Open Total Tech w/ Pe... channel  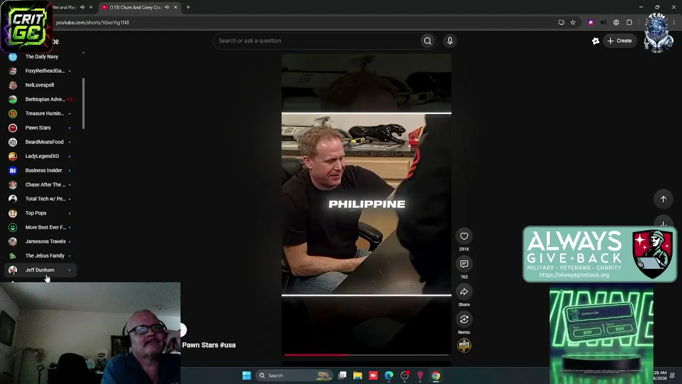pos(42,199)
